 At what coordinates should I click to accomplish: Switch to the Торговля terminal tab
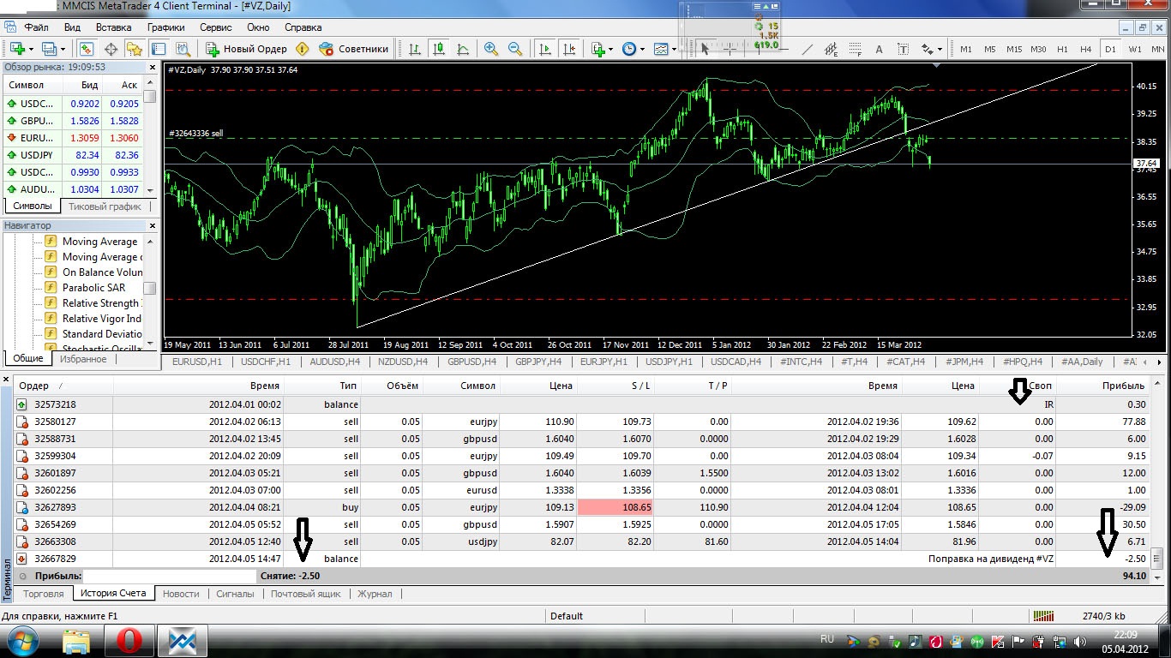(x=44, y=593)
